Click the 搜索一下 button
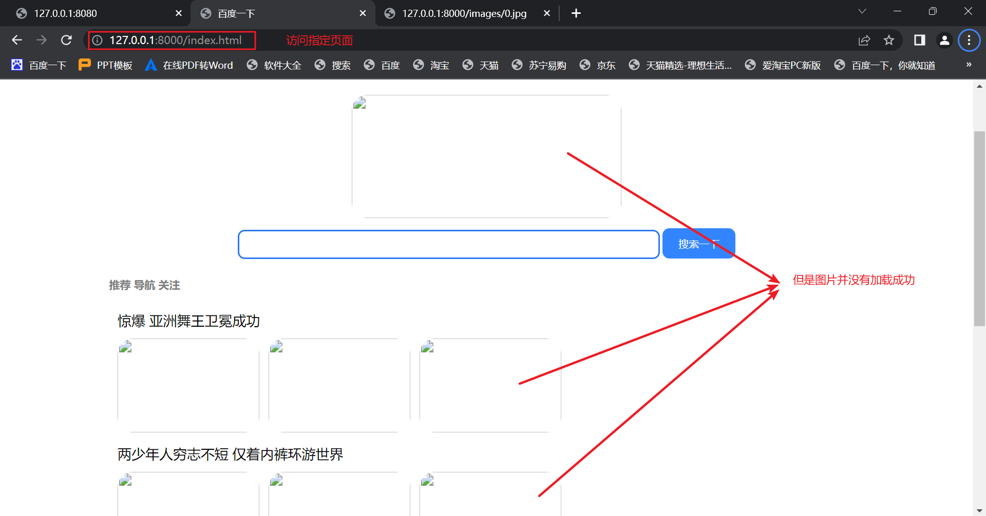986x516 pixels. coord(699,244)
